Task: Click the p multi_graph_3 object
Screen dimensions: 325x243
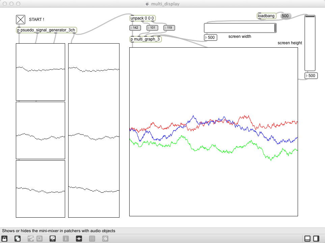Action: (145, 39)
